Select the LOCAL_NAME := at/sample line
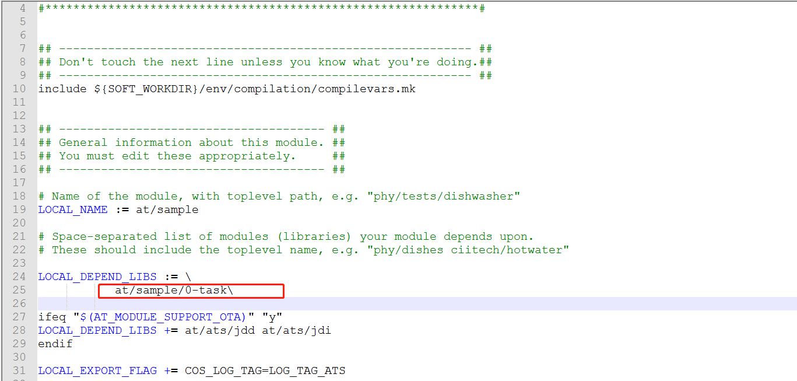 [x=118, y=209]
